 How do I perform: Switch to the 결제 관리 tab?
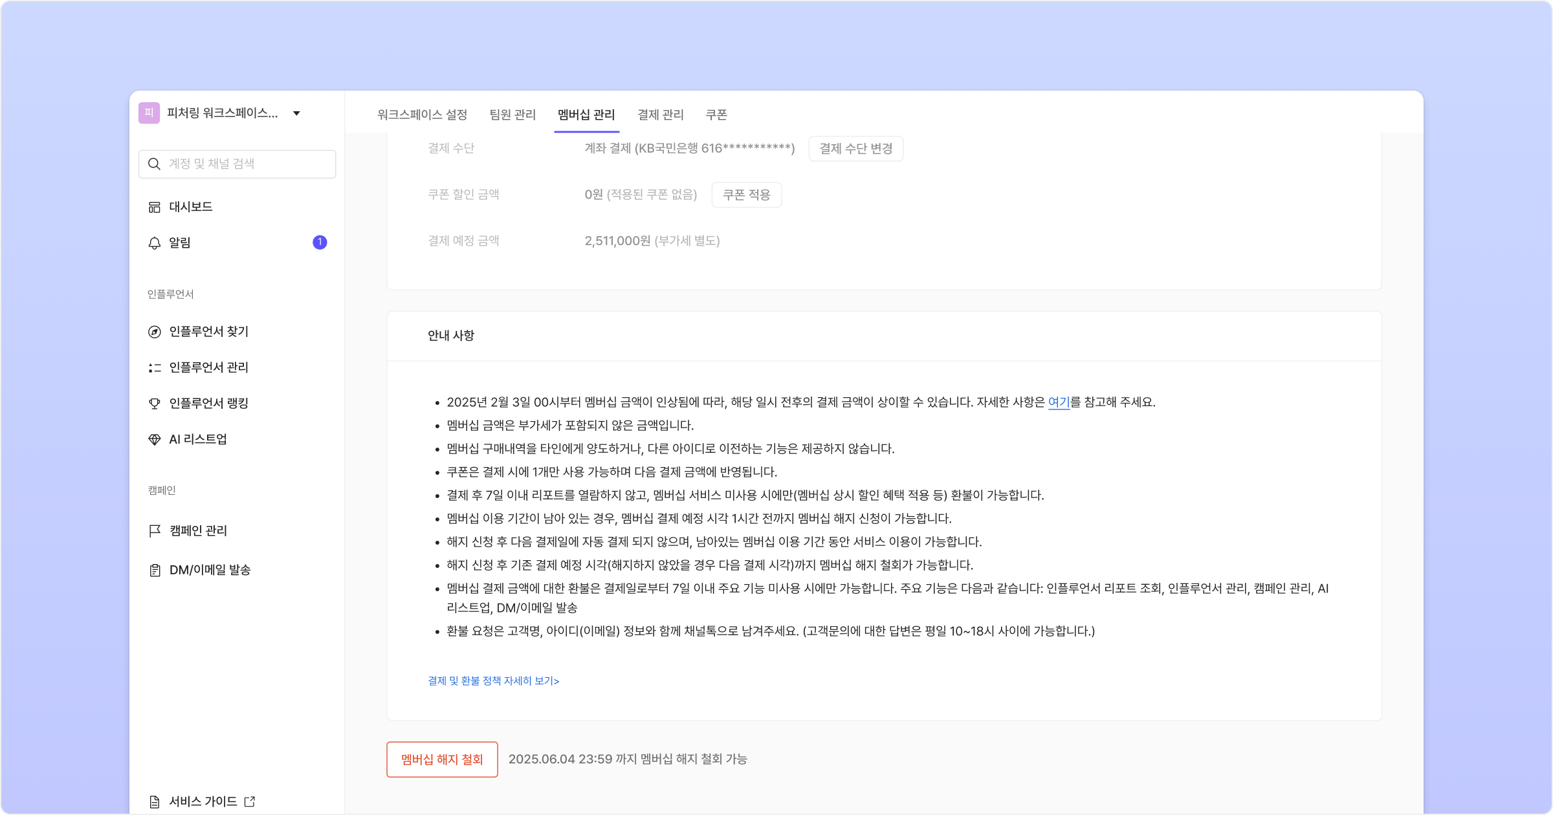coord(660,114)
